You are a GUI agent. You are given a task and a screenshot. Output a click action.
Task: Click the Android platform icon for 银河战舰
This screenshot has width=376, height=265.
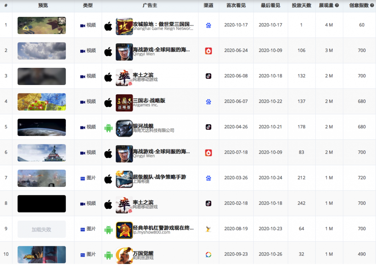coord(108,128)
